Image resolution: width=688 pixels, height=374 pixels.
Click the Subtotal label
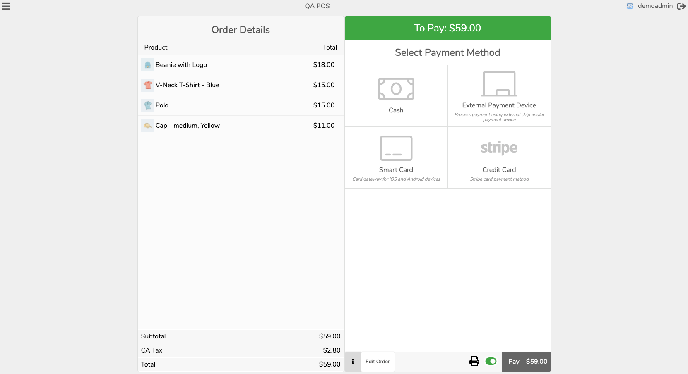point(153,336)
